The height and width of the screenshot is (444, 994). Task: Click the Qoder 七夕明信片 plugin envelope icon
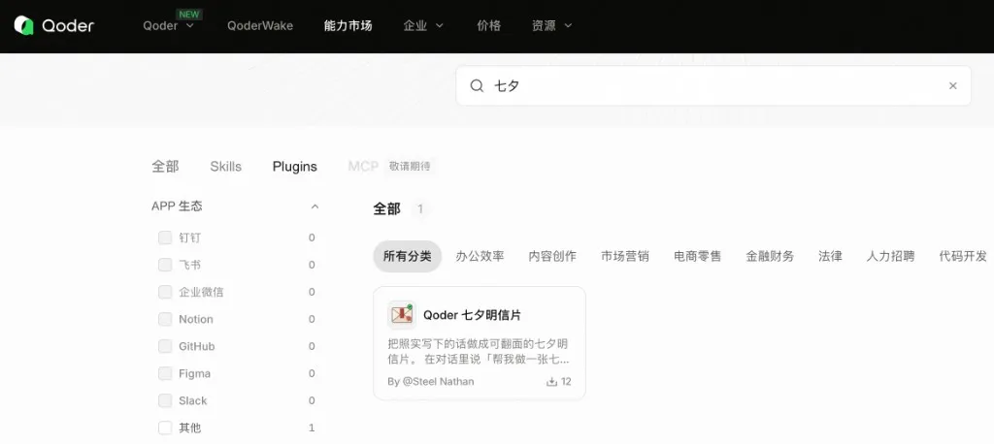click(x=401, y=315)
